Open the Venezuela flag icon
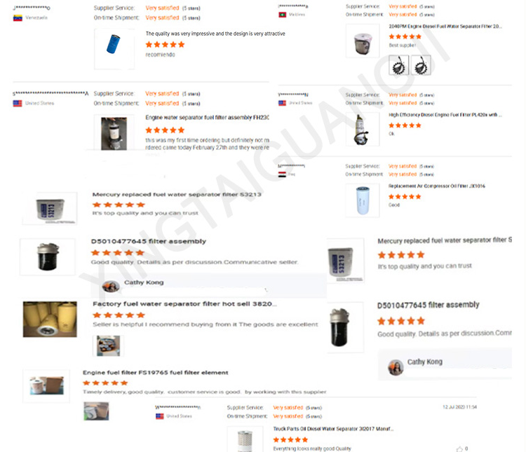This screenshot has height=452, width=526. 18,18
